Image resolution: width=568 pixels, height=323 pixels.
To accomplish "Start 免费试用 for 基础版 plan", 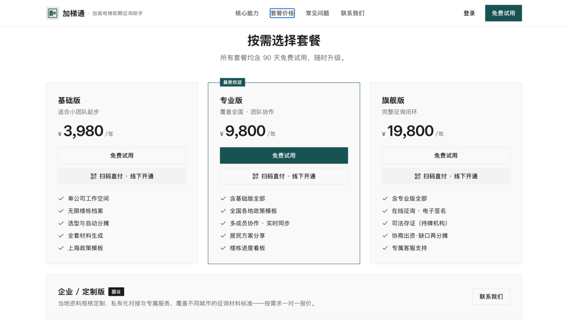I will click(121, 155).
